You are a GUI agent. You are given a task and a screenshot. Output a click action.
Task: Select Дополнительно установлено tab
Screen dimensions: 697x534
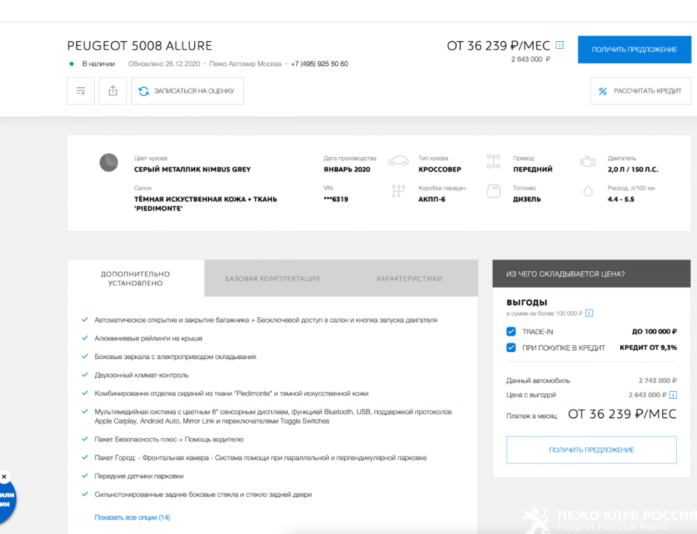[x=135, y=278]
